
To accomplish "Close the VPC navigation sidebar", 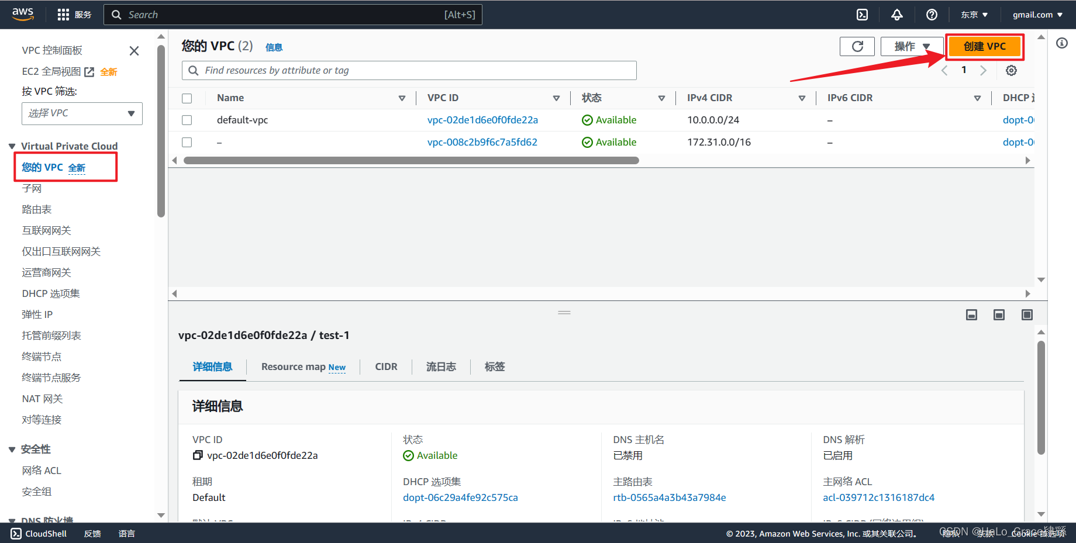I will pyautogui.click(x=134, y=51).
